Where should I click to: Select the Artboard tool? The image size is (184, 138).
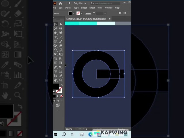pos(55,76)
